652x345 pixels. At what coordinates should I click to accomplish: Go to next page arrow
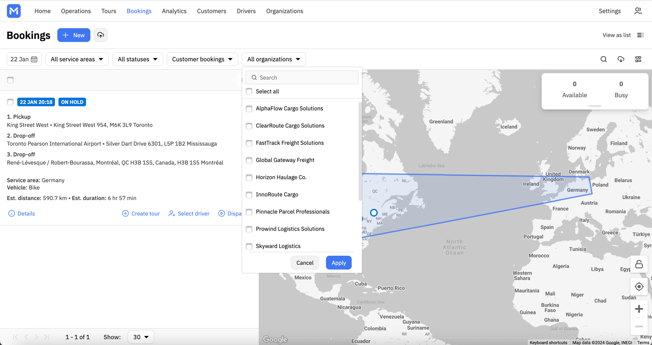(x=36, y=337)
